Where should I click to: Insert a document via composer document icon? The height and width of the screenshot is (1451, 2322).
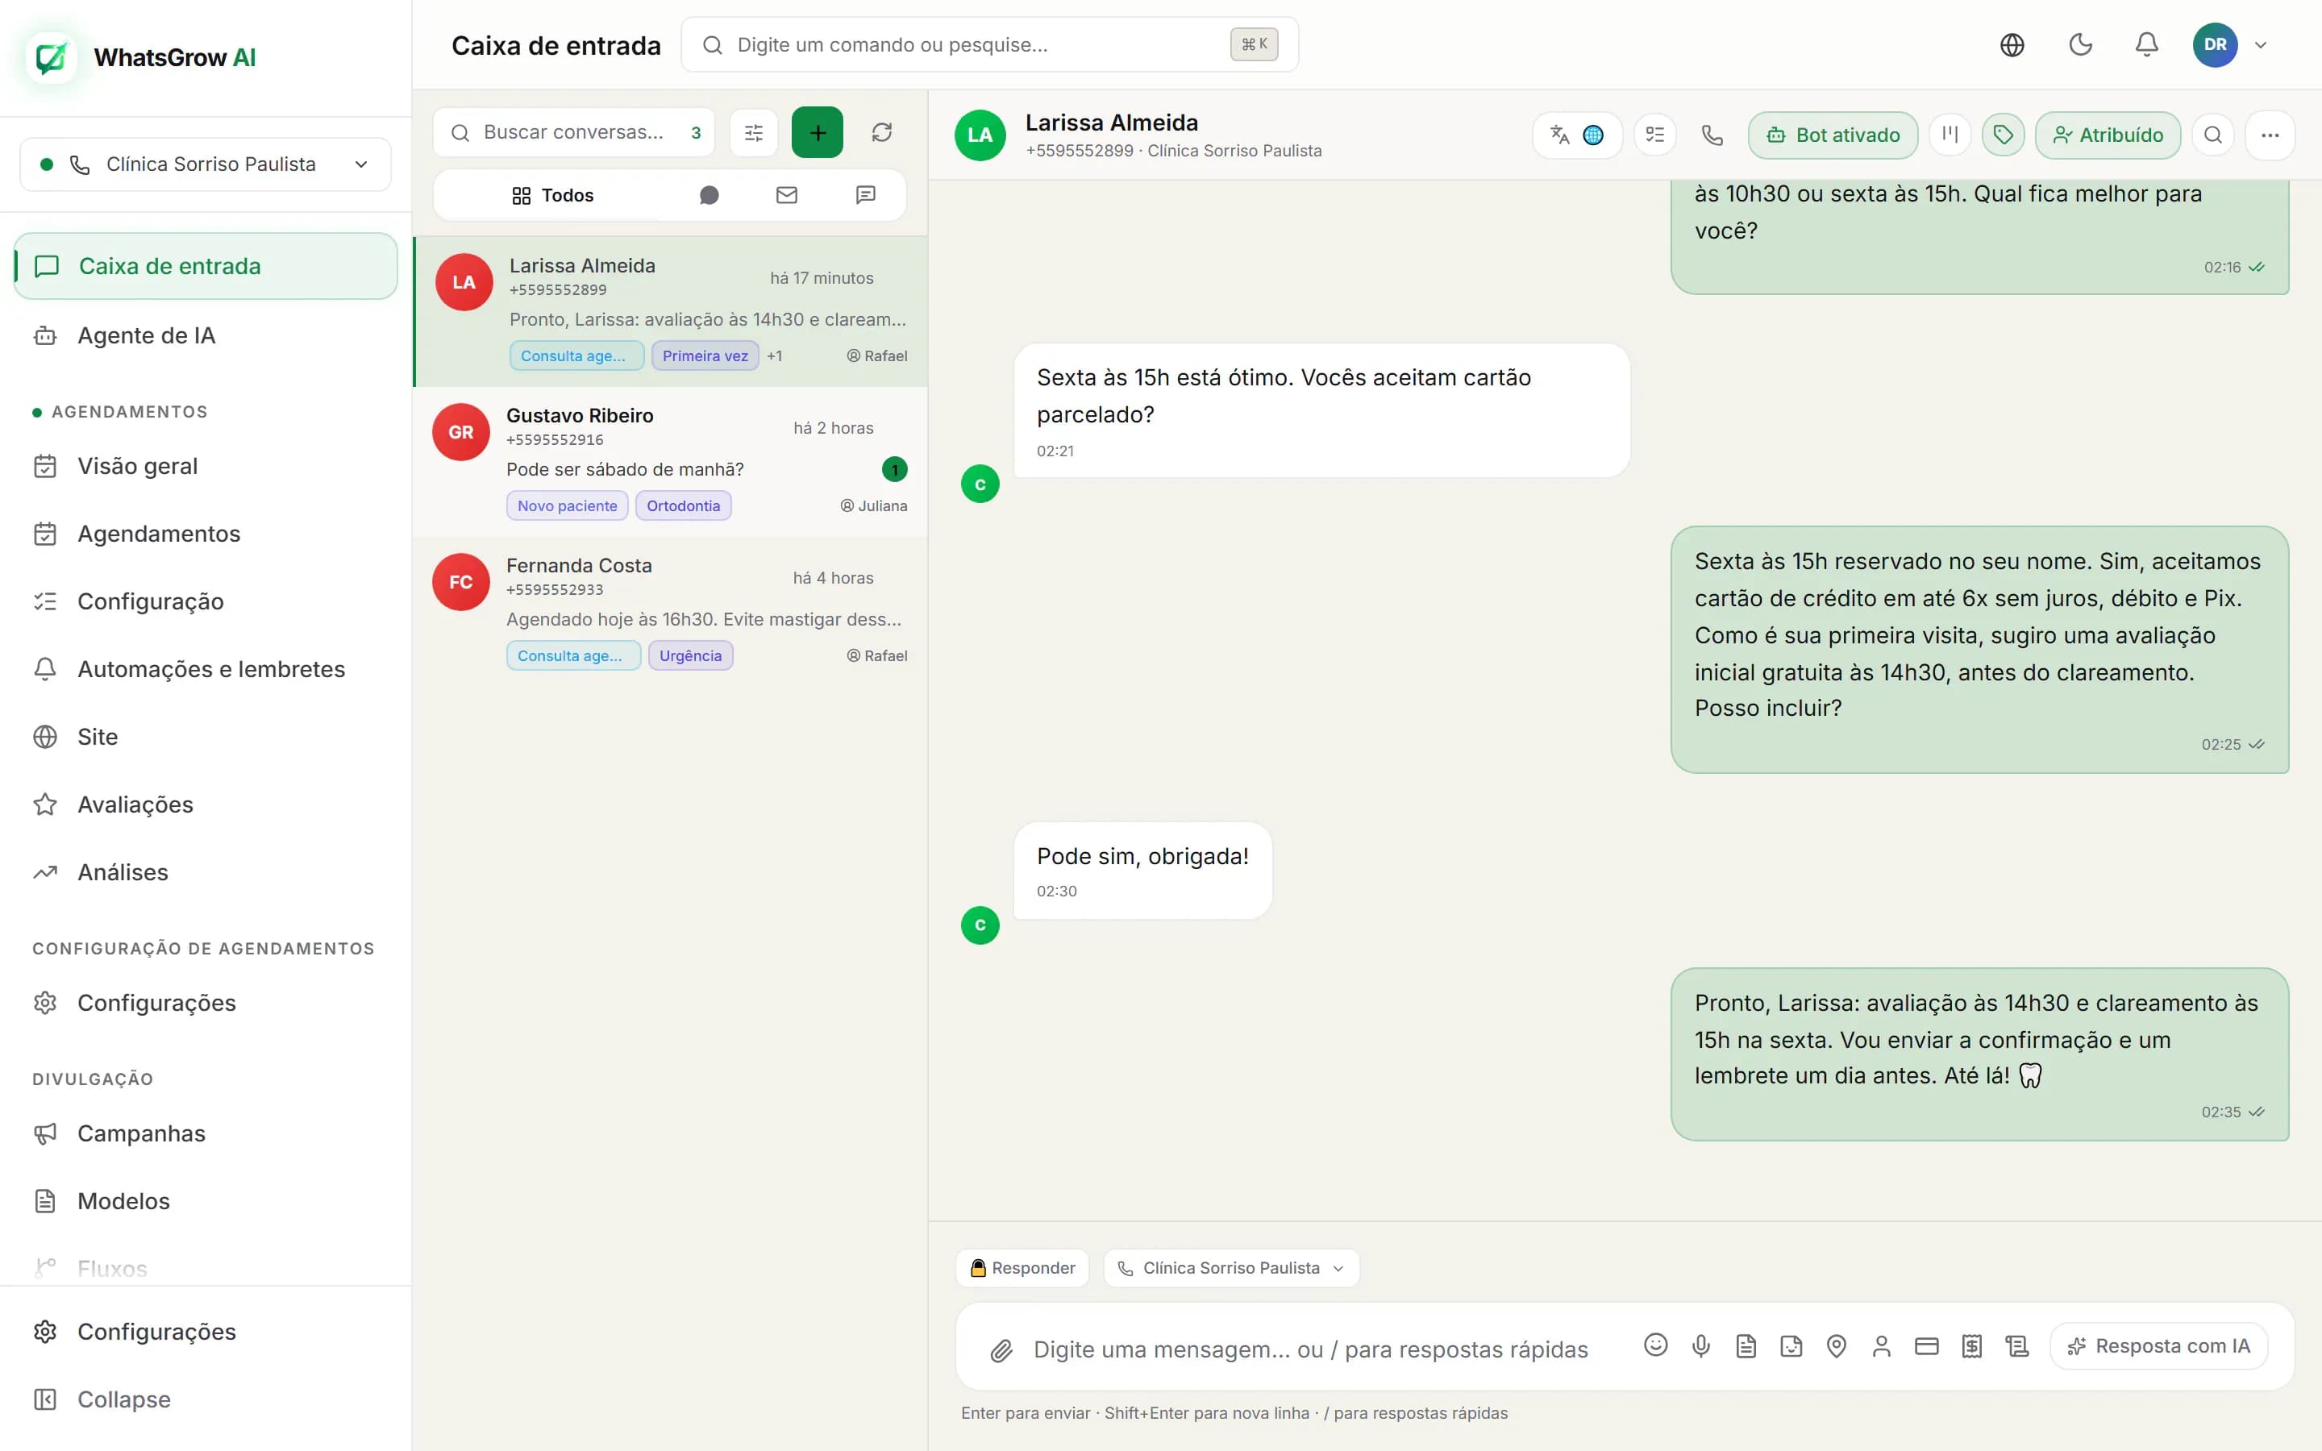(1746, 1345)
